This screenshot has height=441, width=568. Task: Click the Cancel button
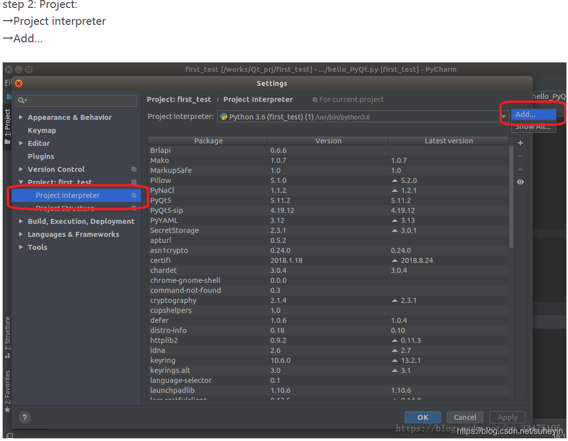click(465, 418)
